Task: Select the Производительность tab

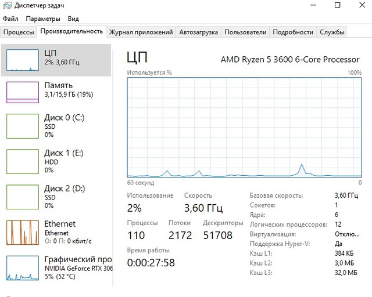Action: click(71, 31)
